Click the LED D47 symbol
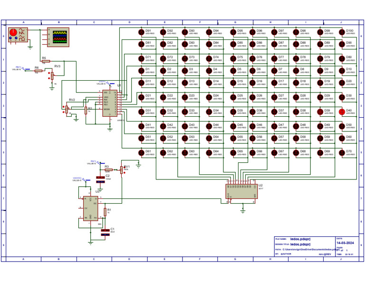This screenshot has height=282, width=365. [274, 126]
